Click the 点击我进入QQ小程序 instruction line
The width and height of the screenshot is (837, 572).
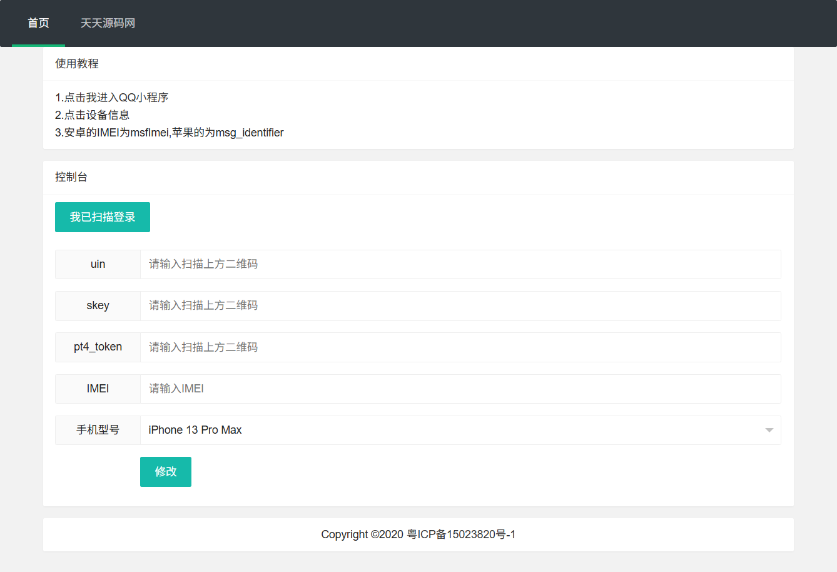click(x=112, y=98)
